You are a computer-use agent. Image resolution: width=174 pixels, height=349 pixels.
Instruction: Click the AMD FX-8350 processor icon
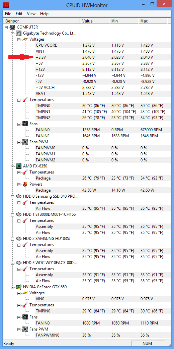point(19,166)
